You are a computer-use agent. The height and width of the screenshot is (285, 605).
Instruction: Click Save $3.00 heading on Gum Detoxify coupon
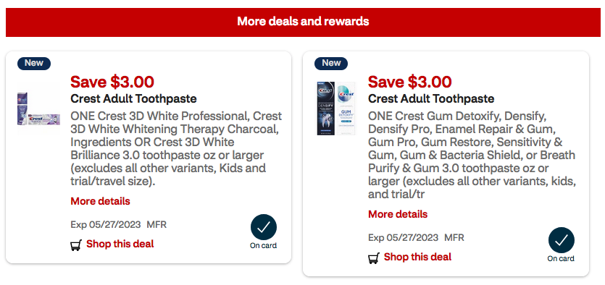click(410, 82)
